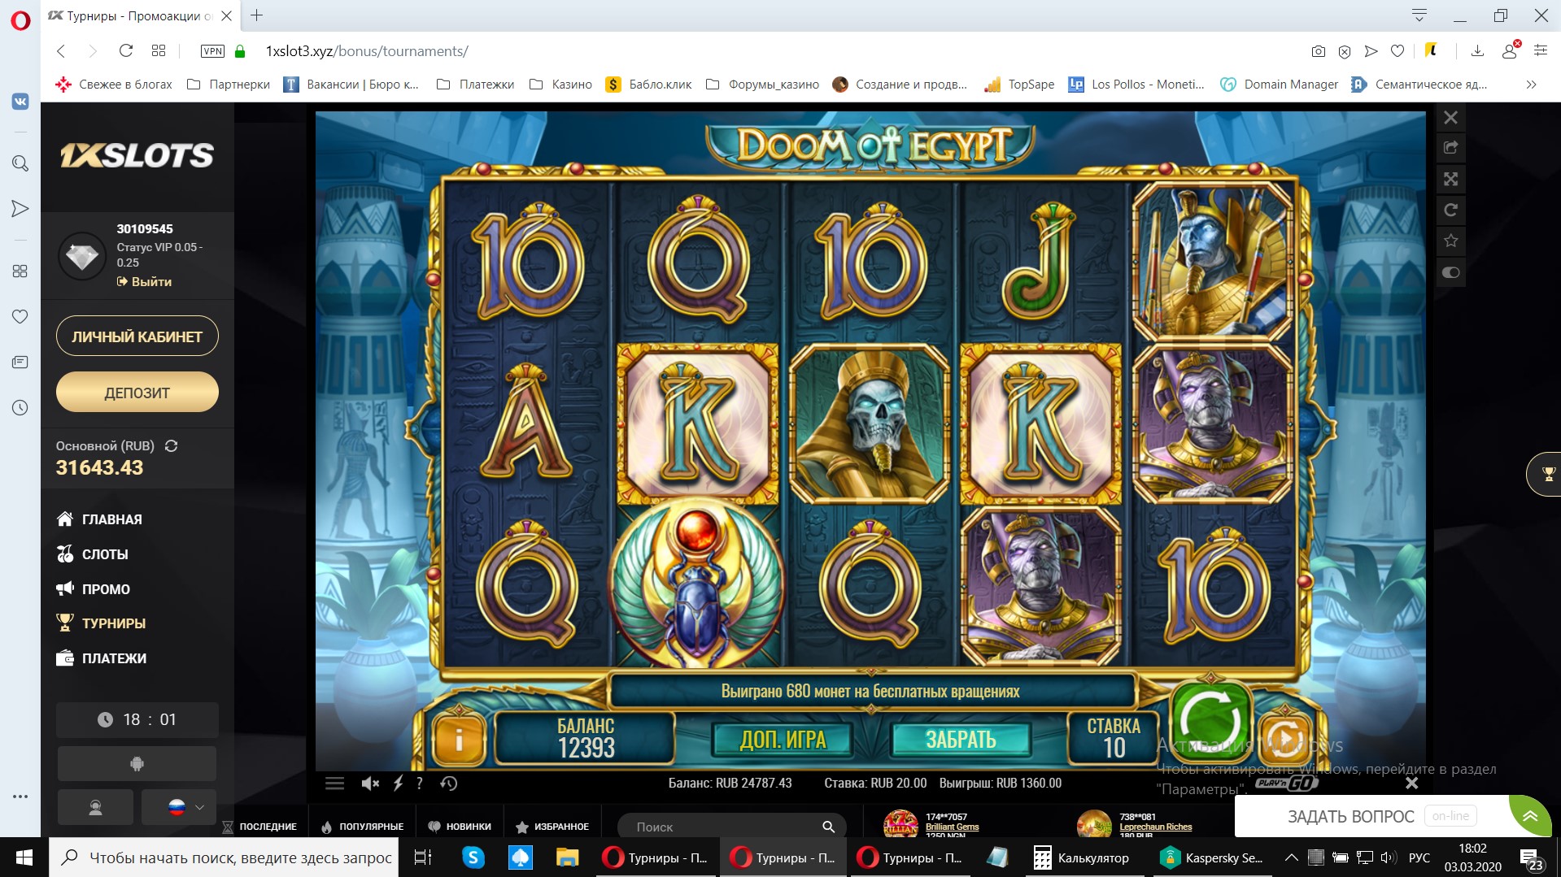The height and width of the screenshot is (877, 1561).
Task: Open the game info (i) button
Action: [459, 740]
